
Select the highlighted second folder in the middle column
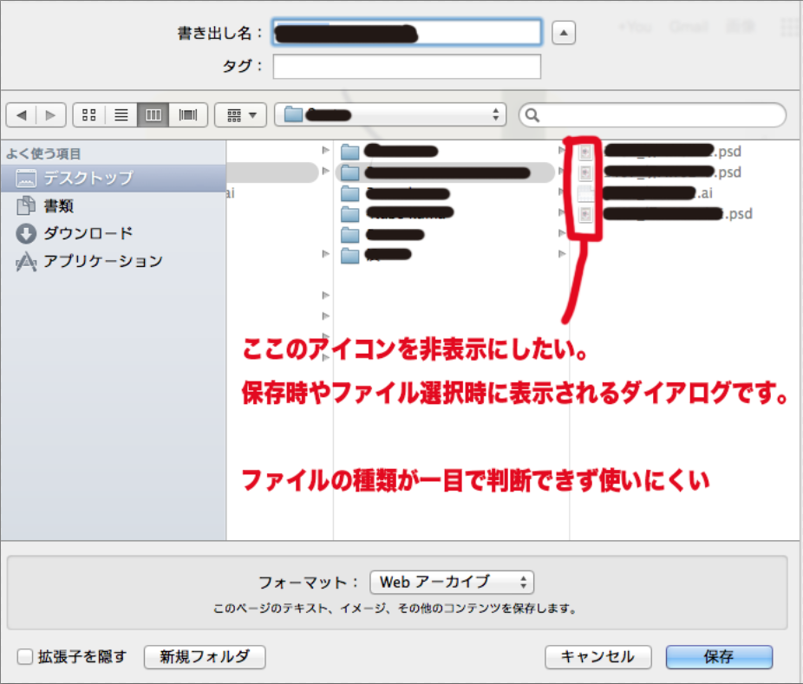445,173
